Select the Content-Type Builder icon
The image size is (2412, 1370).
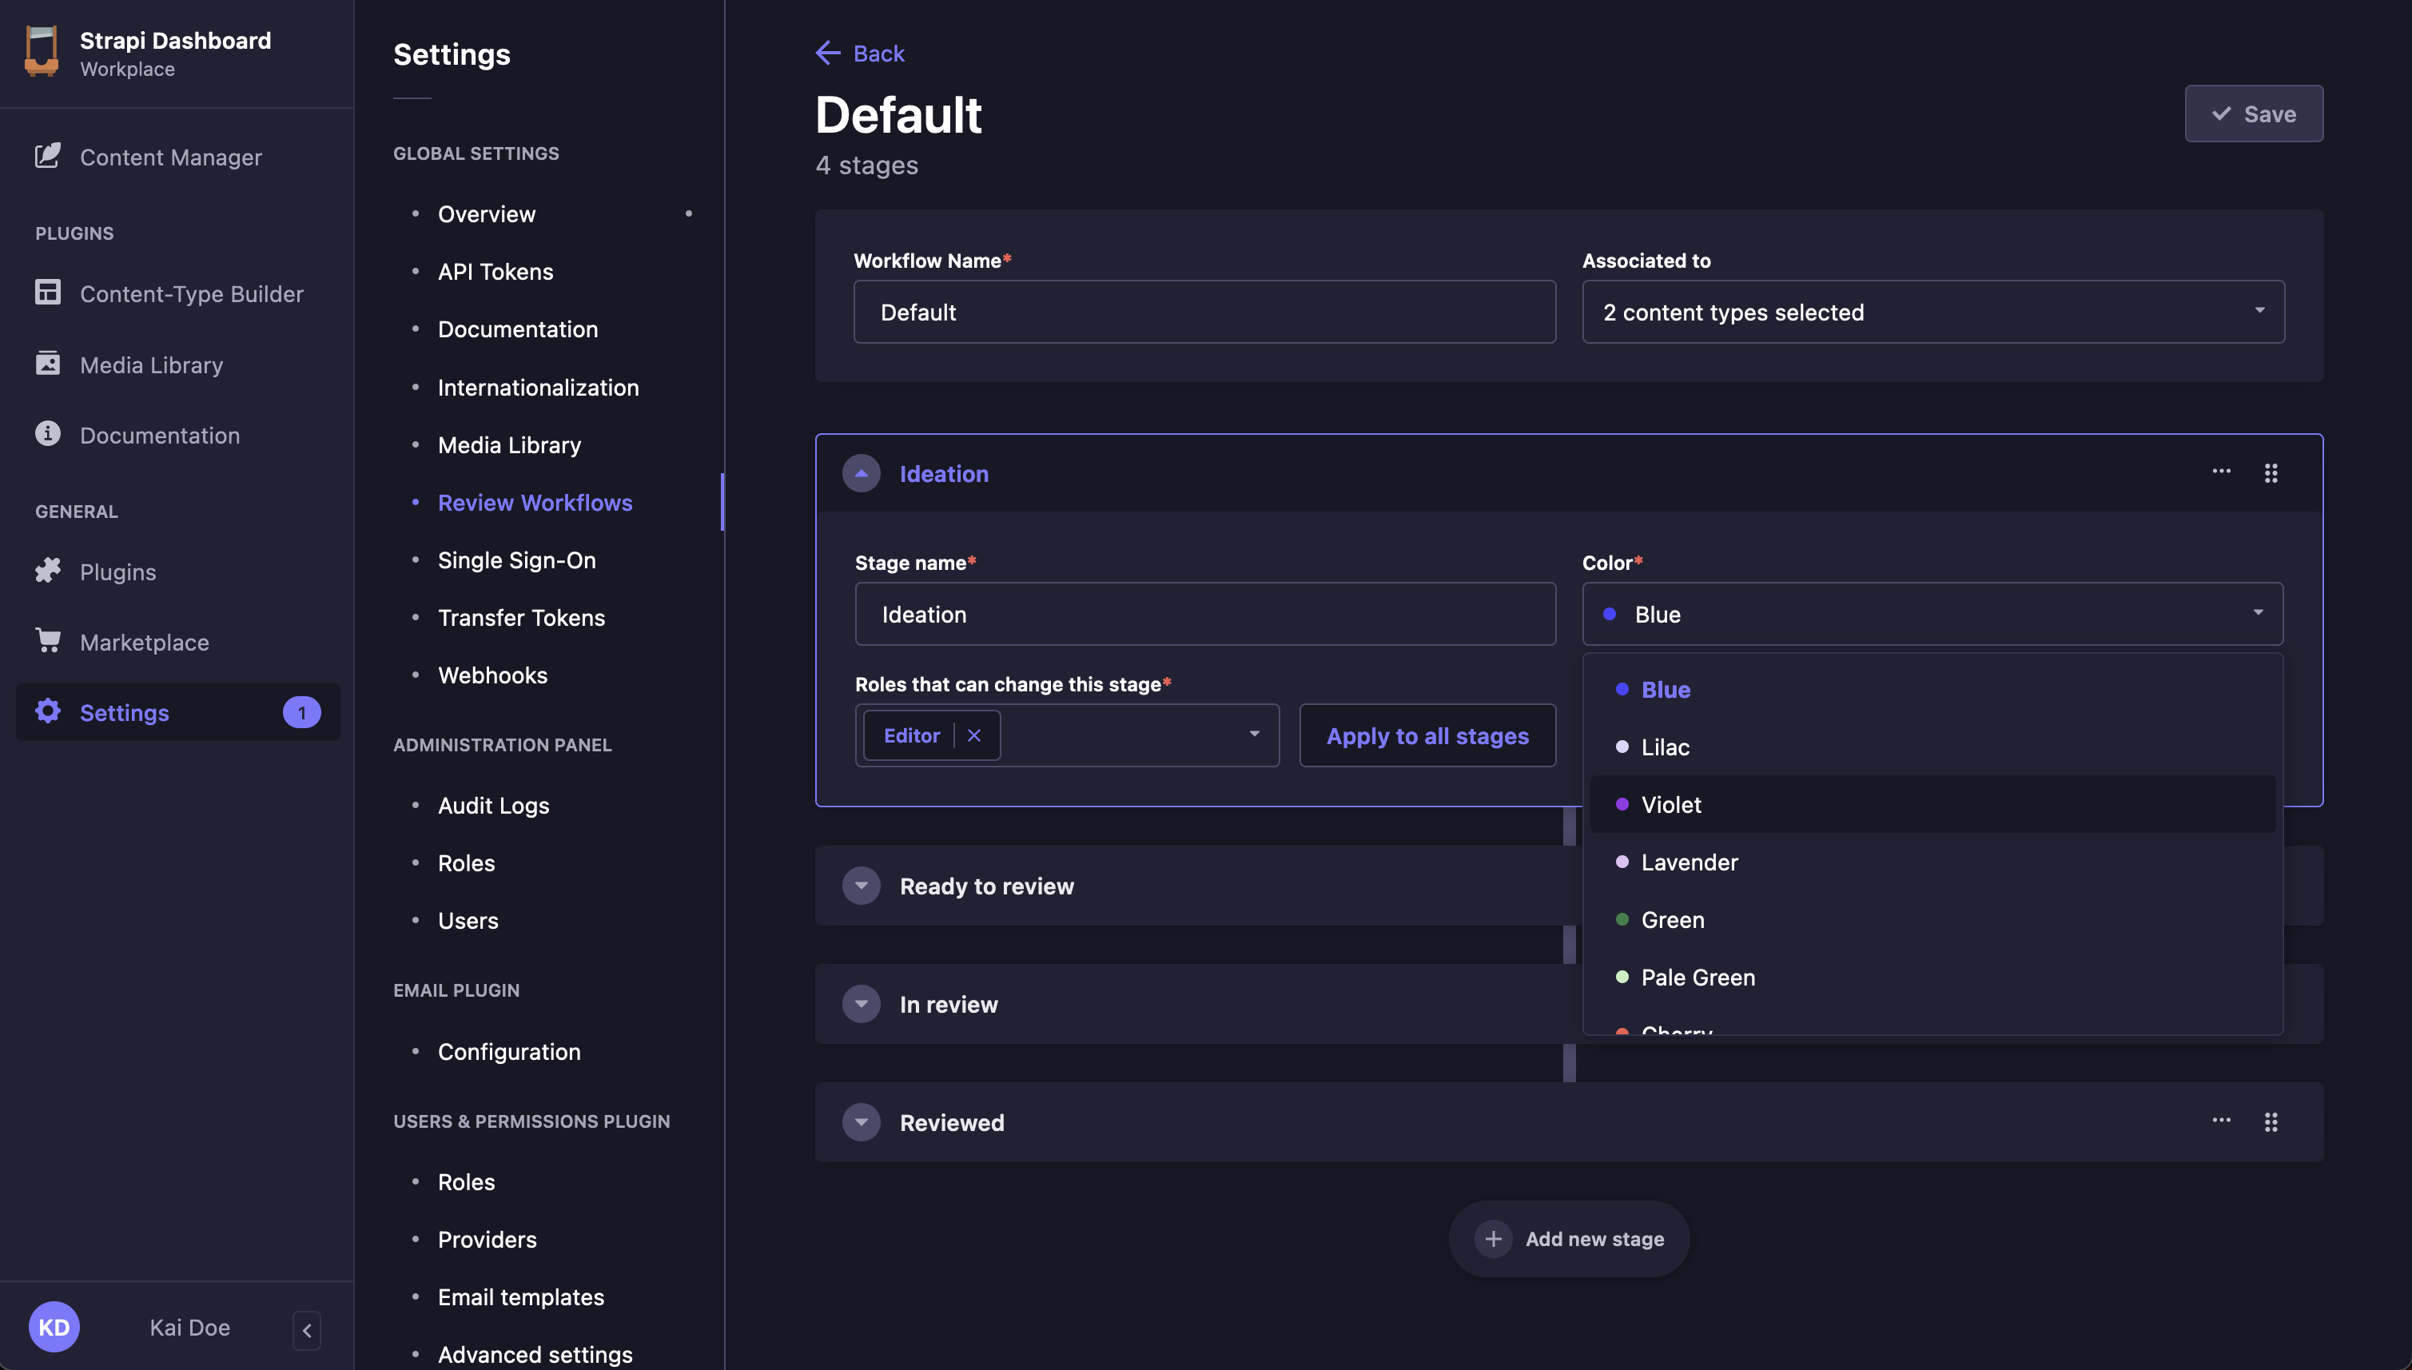(x=48, y=293)
